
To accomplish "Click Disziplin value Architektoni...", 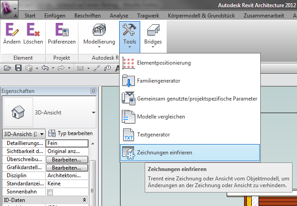I will click(x=67, y=175).
